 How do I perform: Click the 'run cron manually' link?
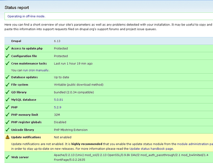coord(36,70)
